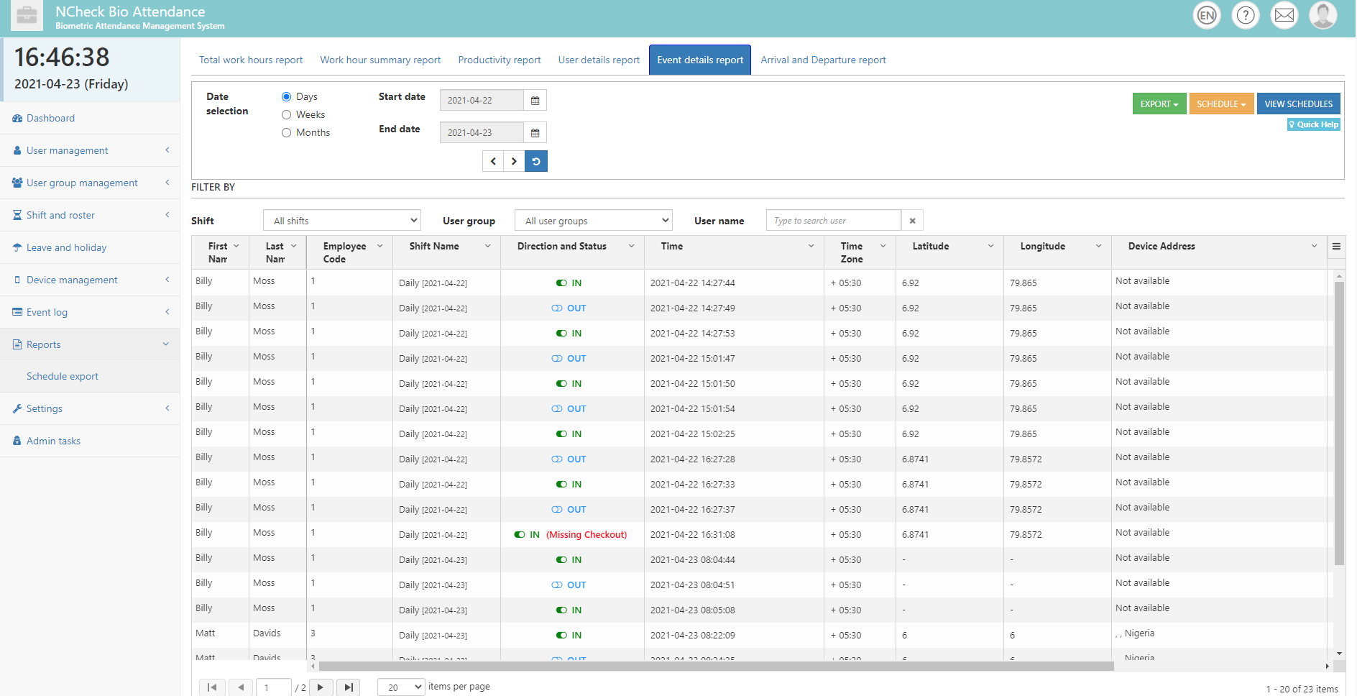Open the All user groups dropdown
Viewport: 1357px width, 696px height.
click(x=594, y=221)
